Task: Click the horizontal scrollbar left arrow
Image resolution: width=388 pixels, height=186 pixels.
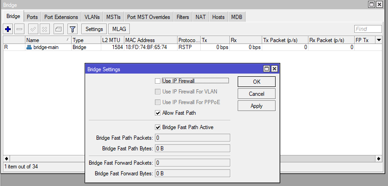Action: (x=6, y=159)
